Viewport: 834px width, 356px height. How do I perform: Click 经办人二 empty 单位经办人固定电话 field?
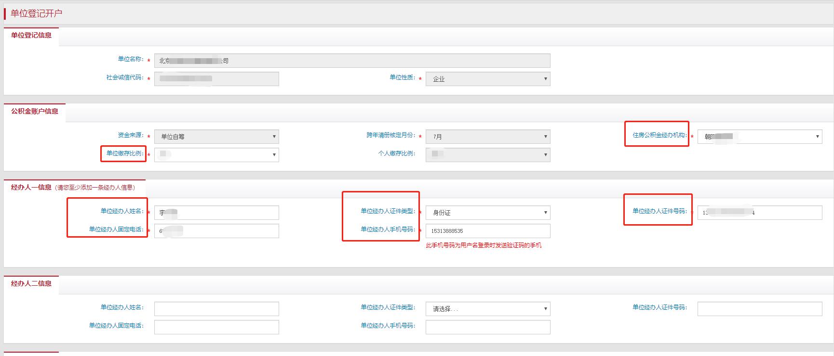(x=216, y=327)
